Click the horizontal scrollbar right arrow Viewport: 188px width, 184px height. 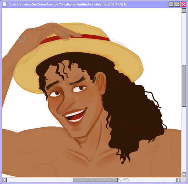[179, 180]
